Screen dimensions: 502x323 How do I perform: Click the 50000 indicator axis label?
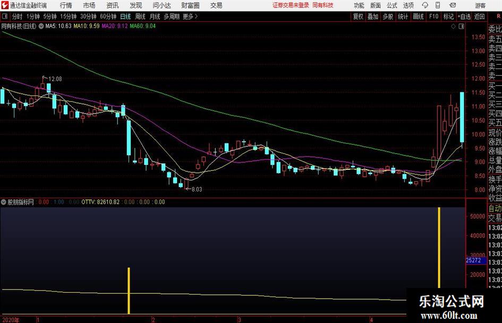[478, 216]
